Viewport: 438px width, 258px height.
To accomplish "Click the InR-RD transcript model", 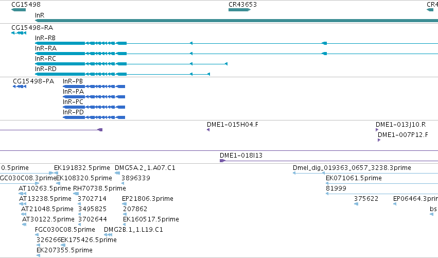I will tap(122, 74).
